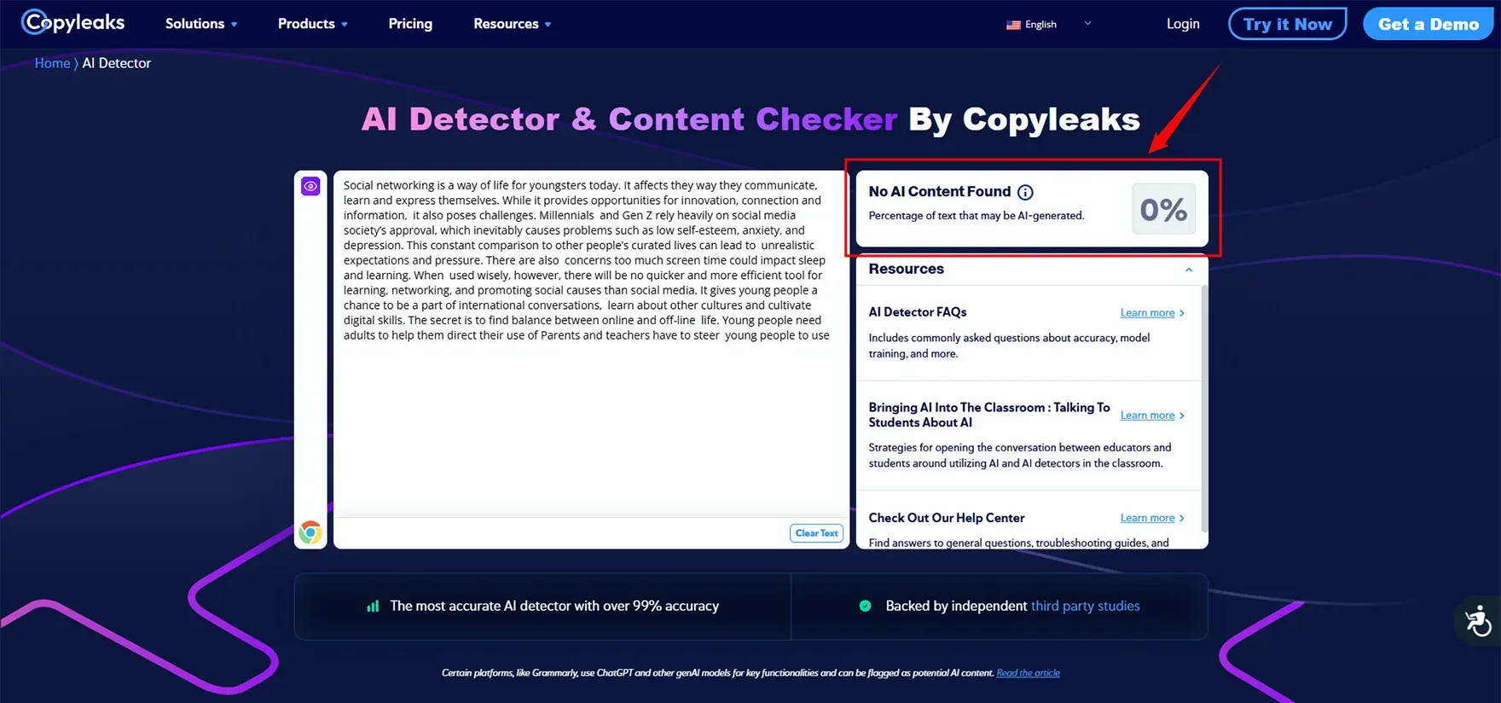Click the purple eye icon beside text box

pyautogui.click(x=310, y=186)
